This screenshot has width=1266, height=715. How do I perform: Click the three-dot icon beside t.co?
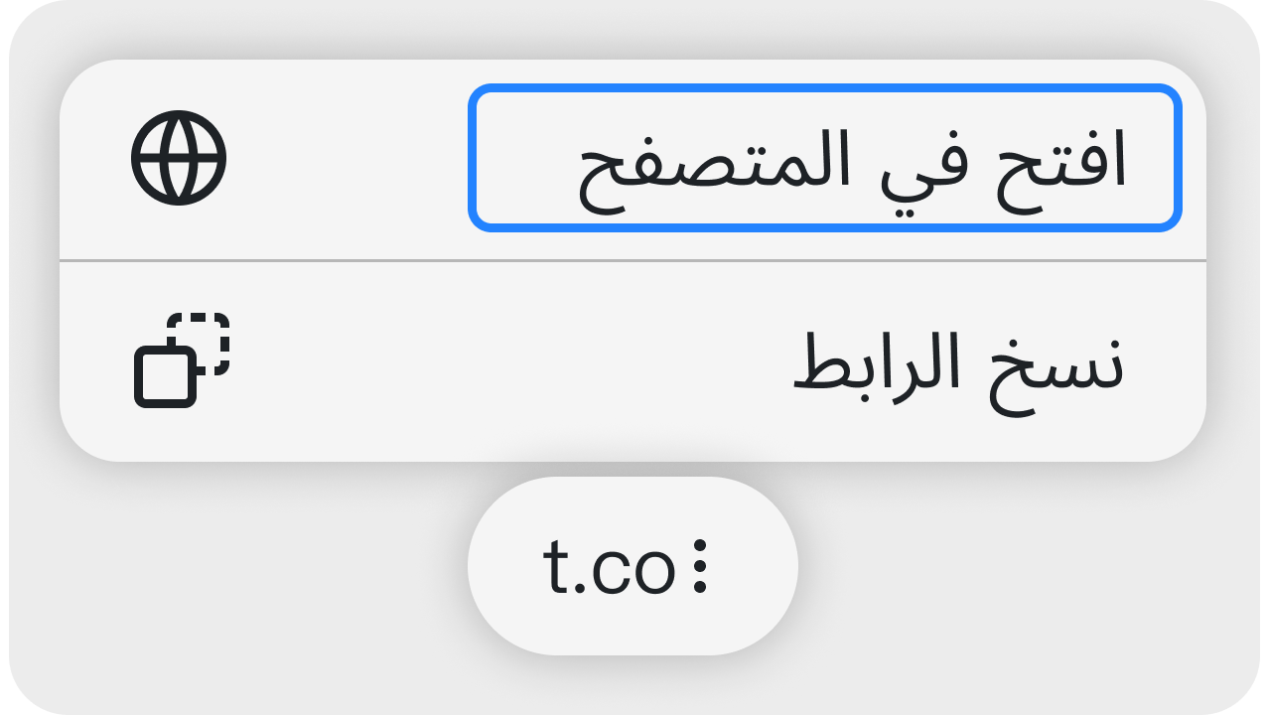pos(700,567)
